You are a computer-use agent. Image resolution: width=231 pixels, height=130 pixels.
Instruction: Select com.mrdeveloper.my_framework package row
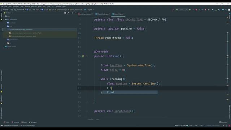pos(40,30)
